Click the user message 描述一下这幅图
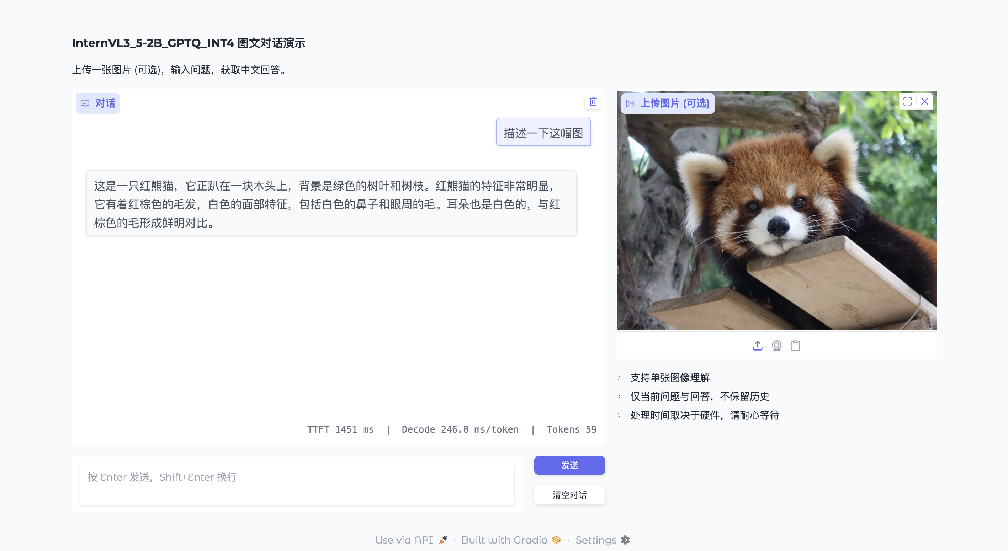Image resolution: width=1008 pixels, height=551 pixels. 543,133
